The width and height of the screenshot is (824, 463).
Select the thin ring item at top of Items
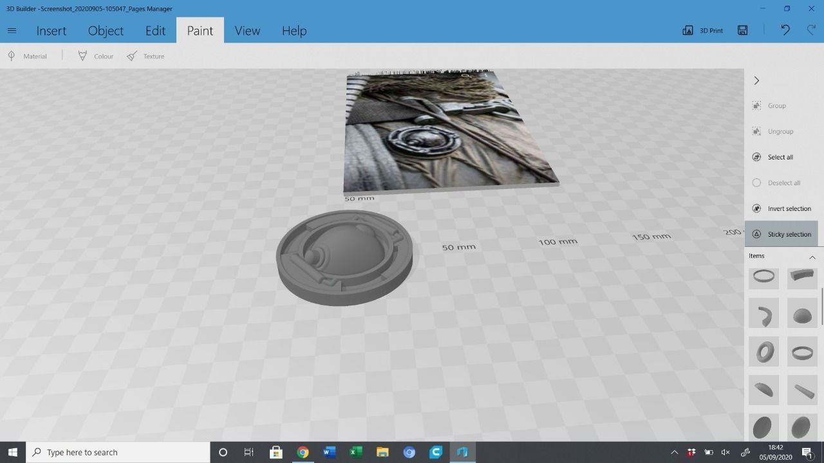click(763, 277)
